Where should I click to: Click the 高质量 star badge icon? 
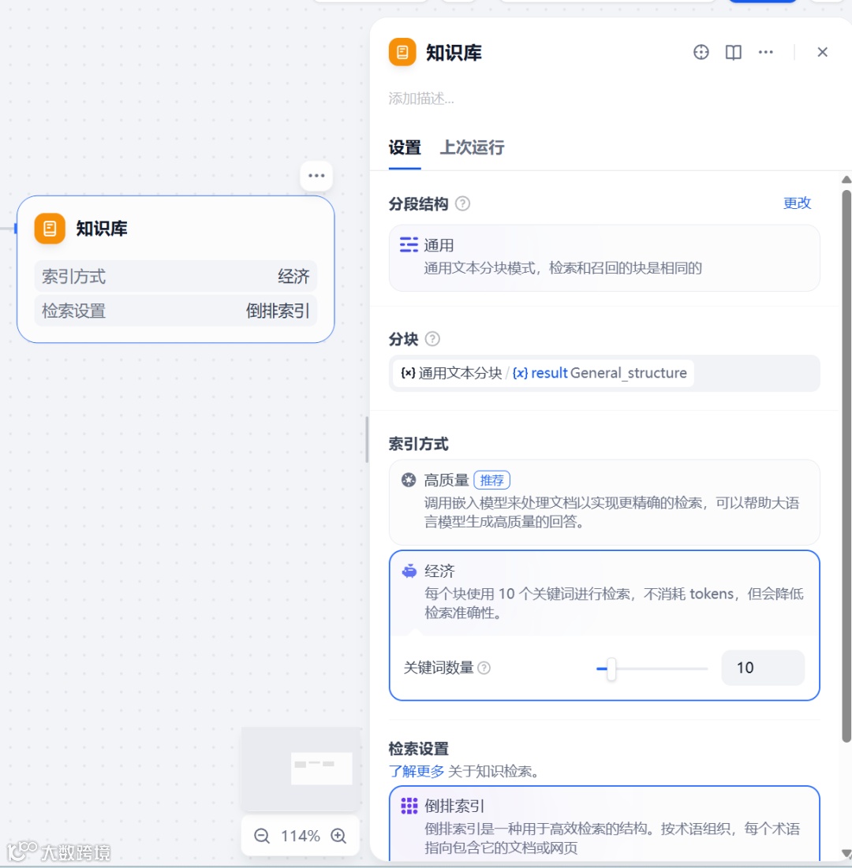[x=409, y=480]
